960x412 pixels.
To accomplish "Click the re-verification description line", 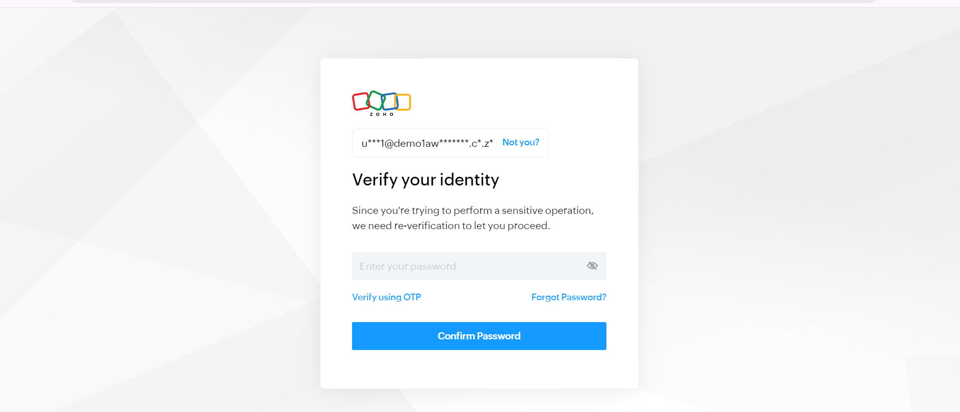I will coord(451,226).
